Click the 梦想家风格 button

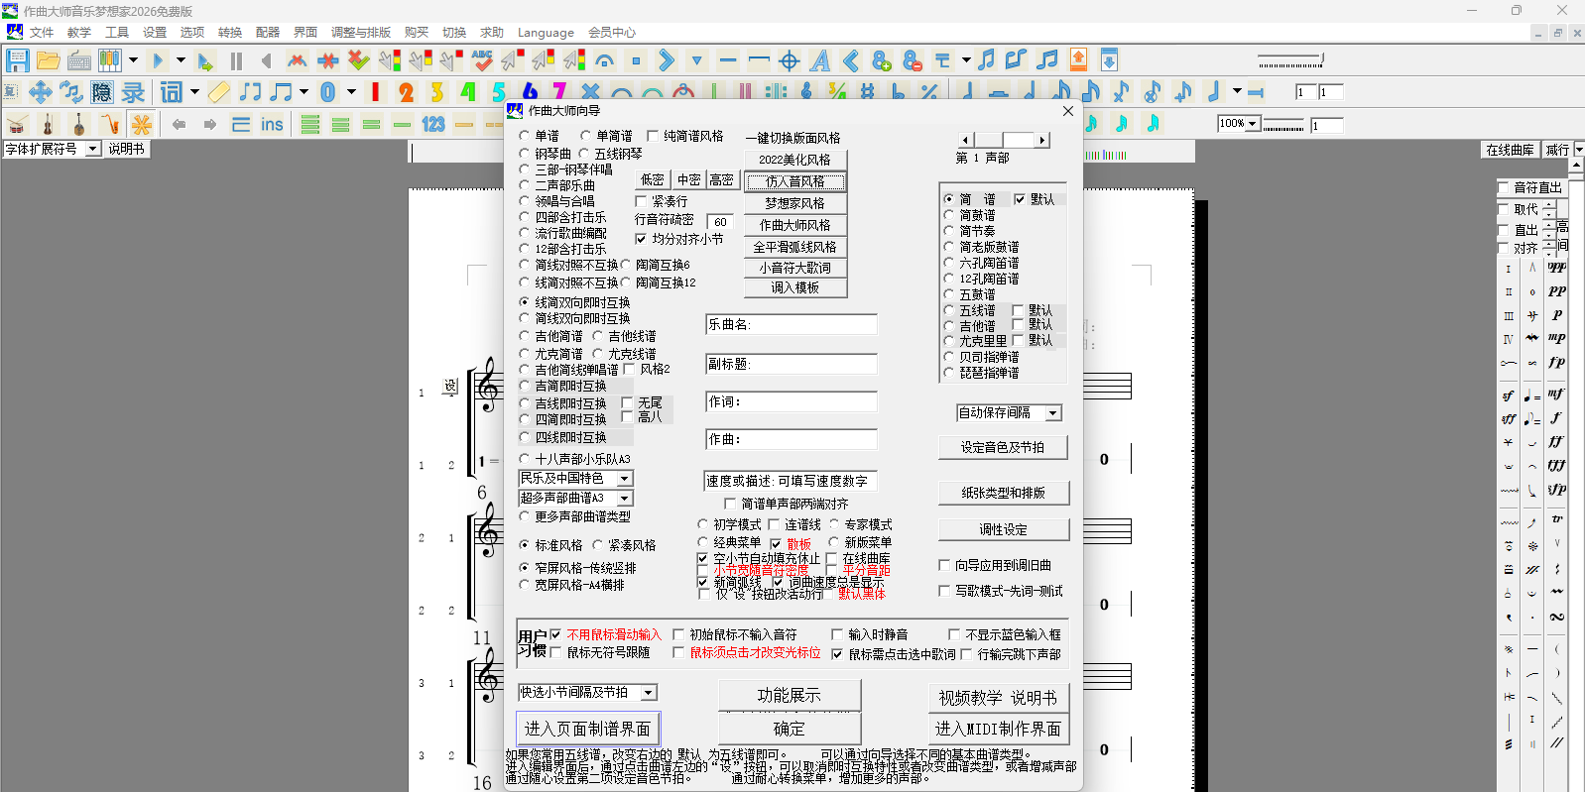(x=795, y=203)
